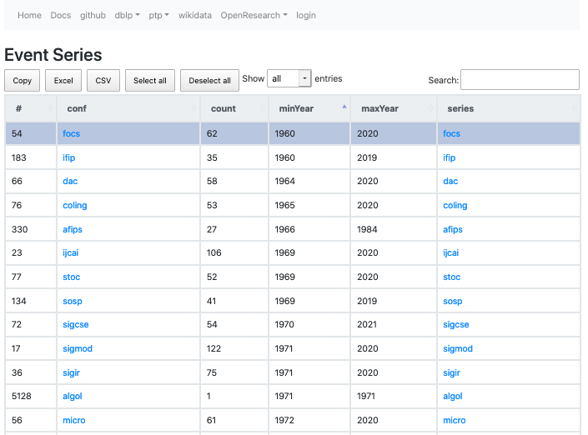Select minYear cell showing 1964
This screenshot has width=588, height=435.
coord(309,182)
